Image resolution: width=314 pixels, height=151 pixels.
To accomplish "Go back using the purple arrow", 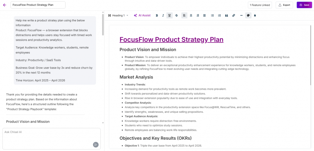I will pos(5,5).
